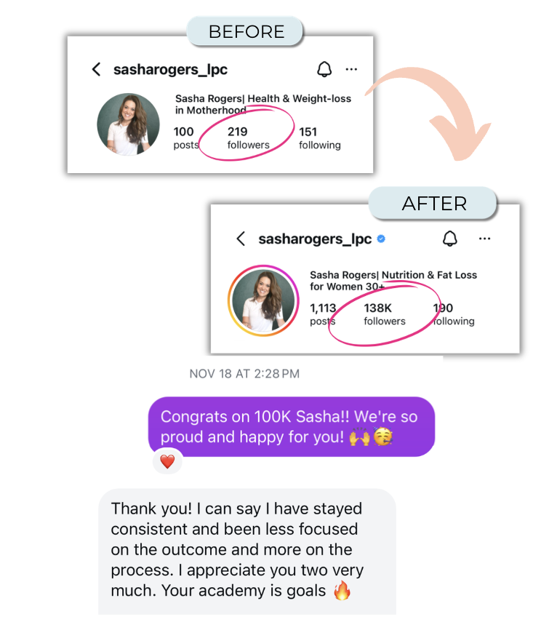This screenshot has width=557, height=630.
Task: Tap the notification bell in BEFORE profile
Action: (x=324, y=70)
